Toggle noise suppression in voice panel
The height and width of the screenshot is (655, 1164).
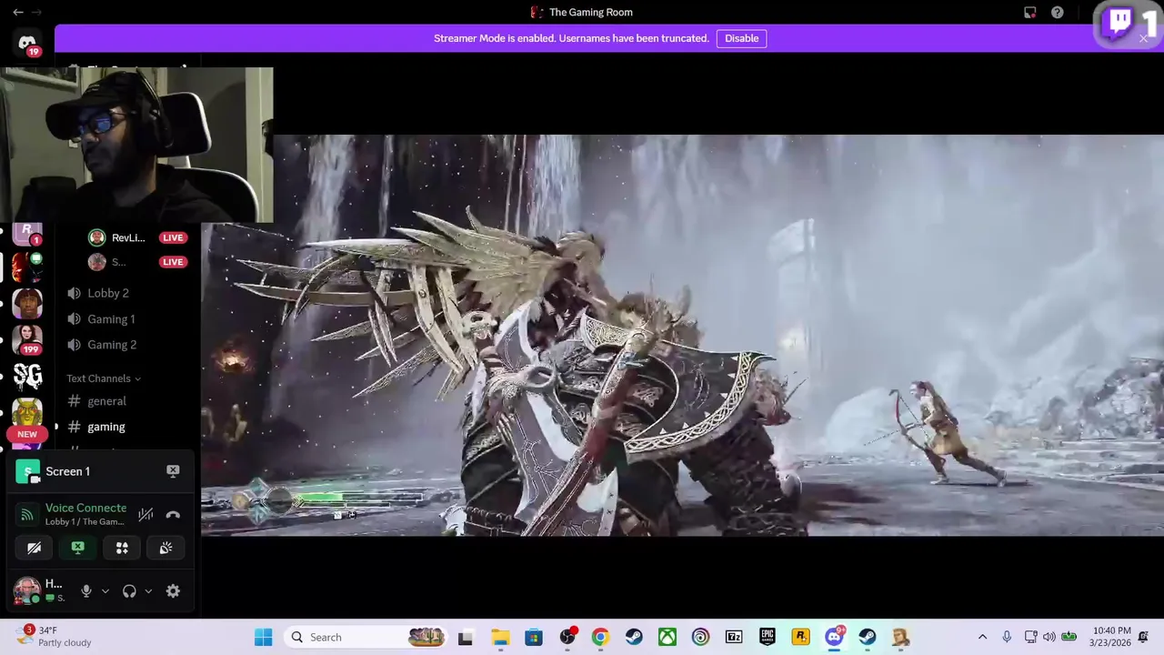point(145,515)
